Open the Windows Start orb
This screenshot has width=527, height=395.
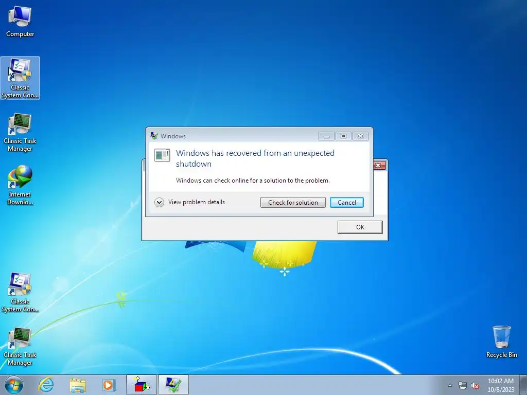(14, 385)
